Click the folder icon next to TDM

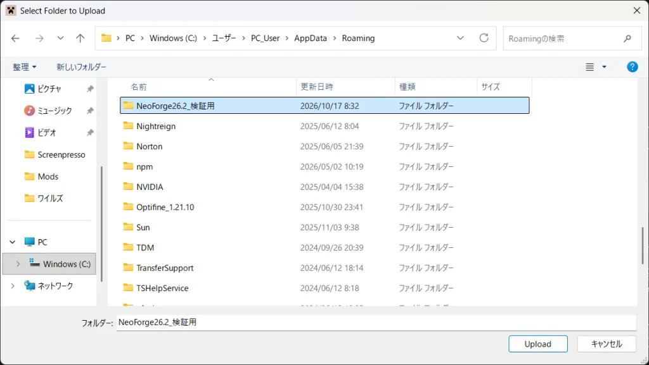[128, 247]
